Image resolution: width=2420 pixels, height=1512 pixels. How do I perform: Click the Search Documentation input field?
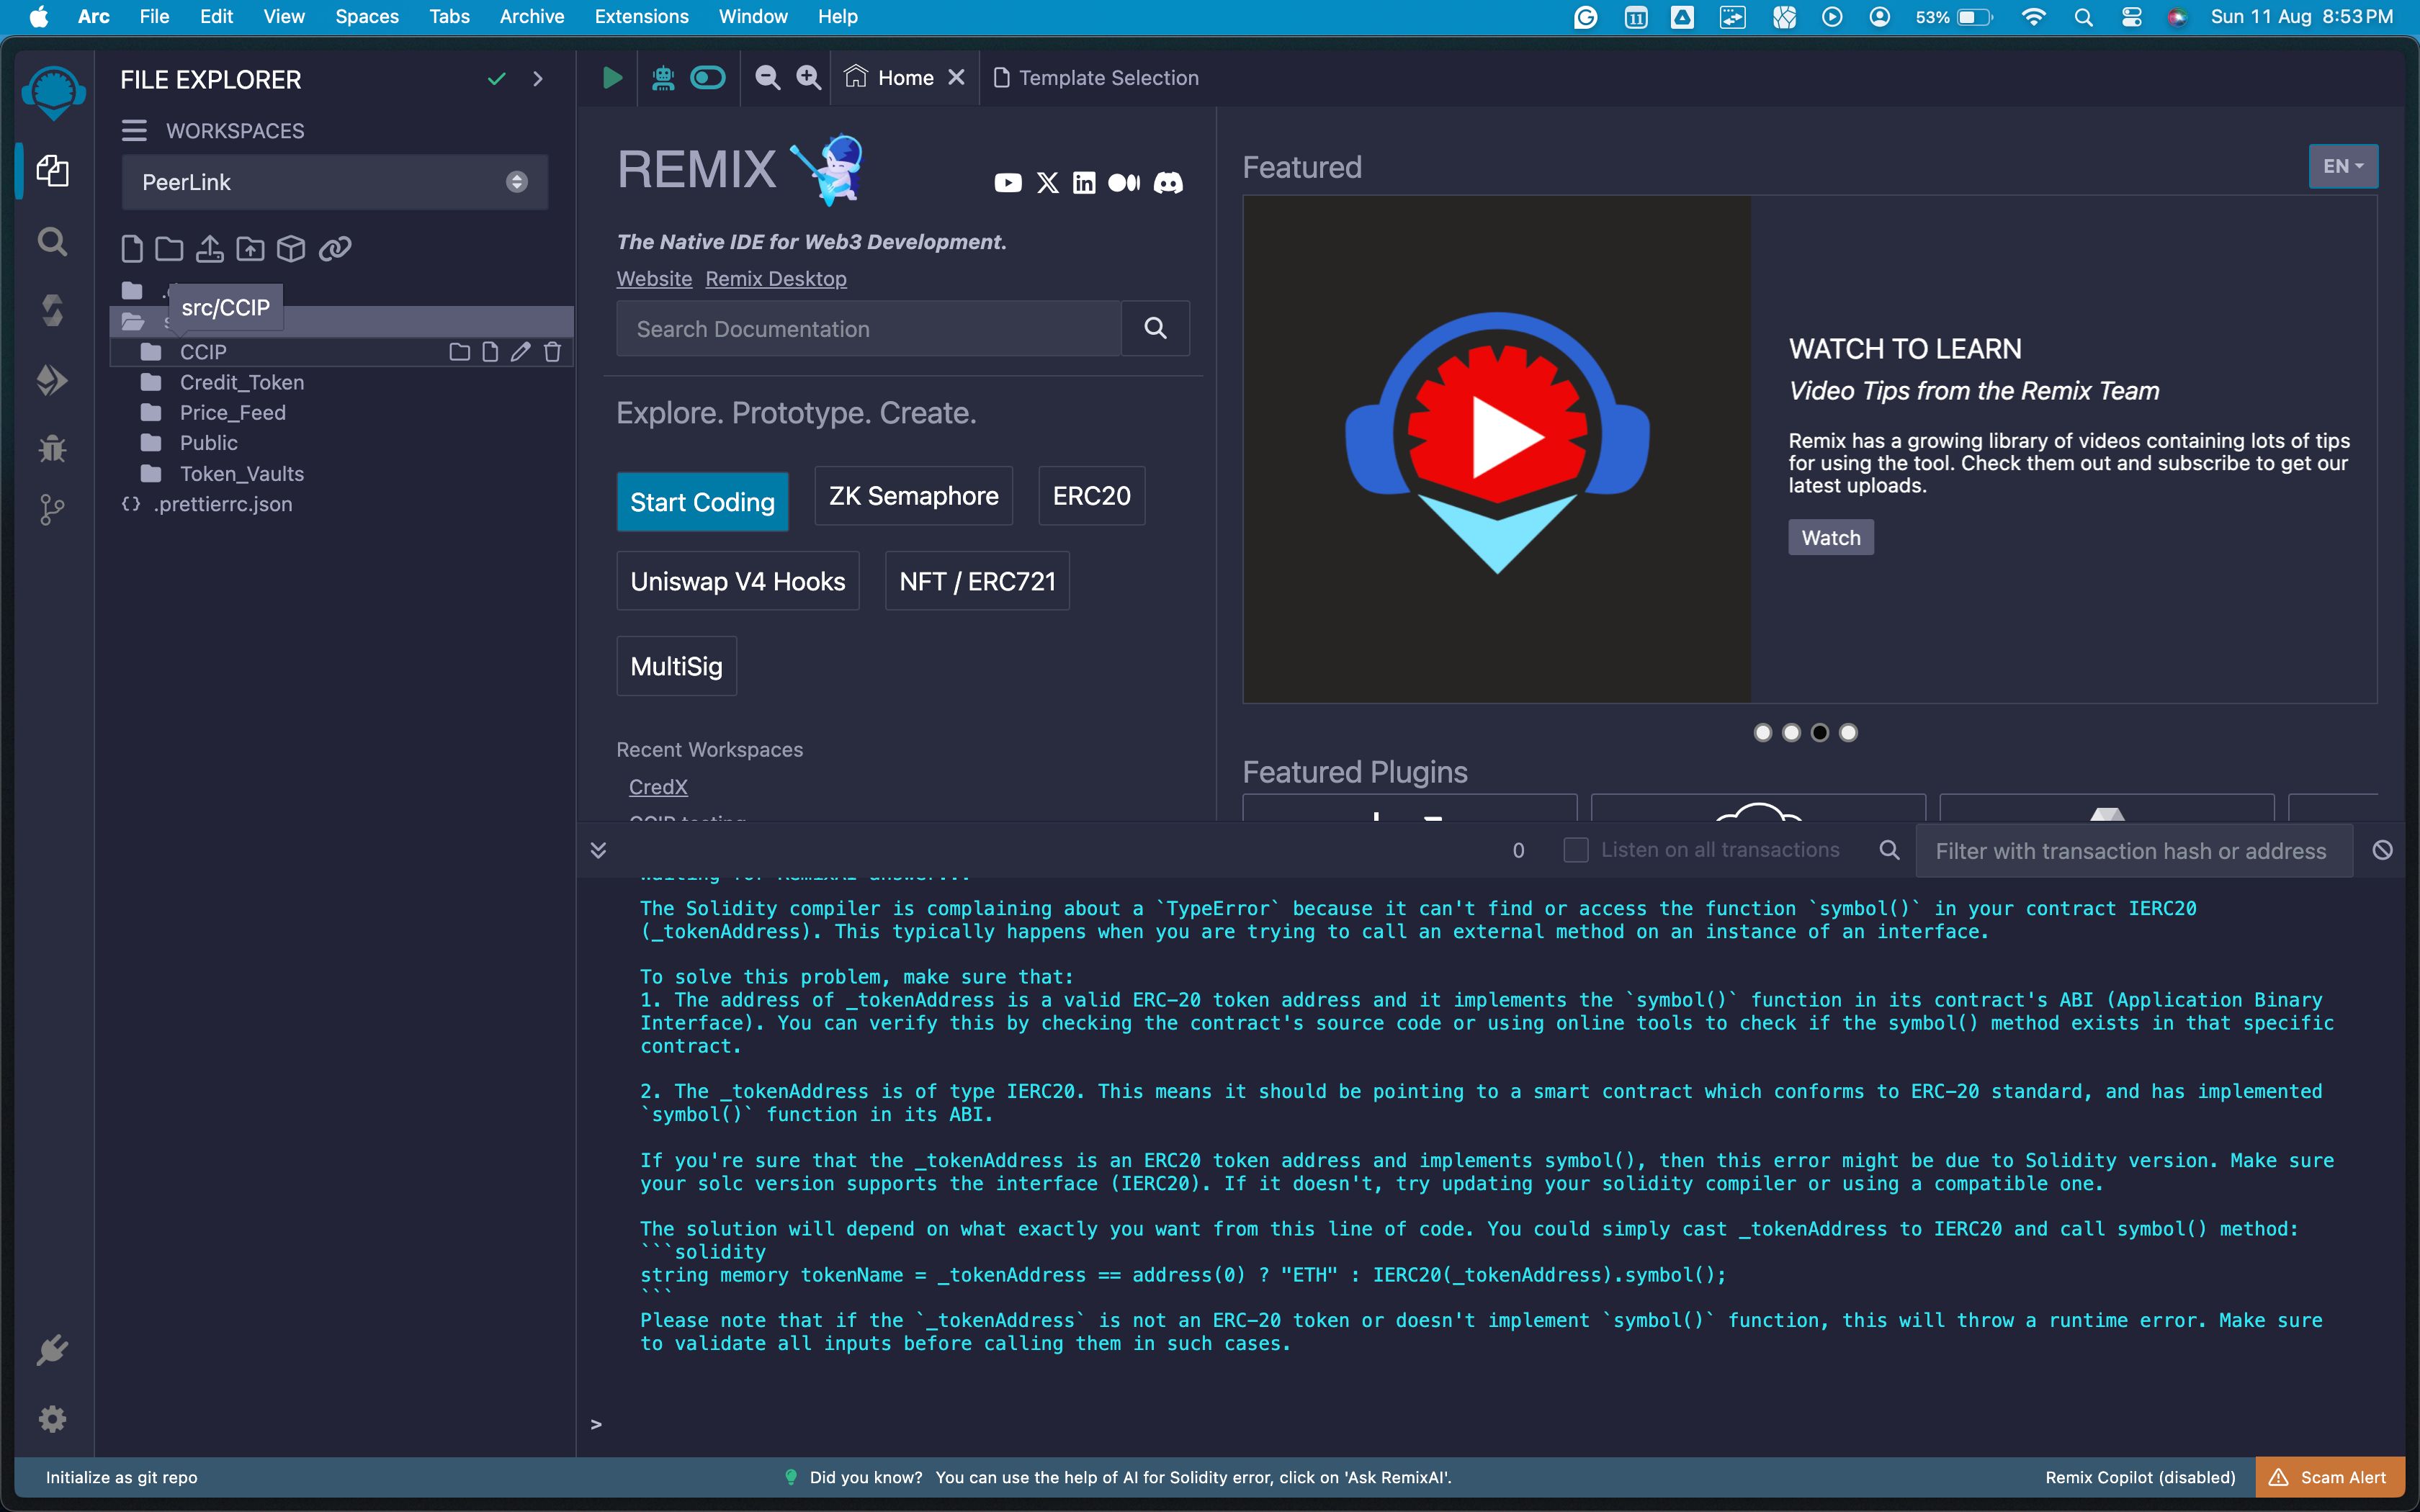(x=869, y=328)
